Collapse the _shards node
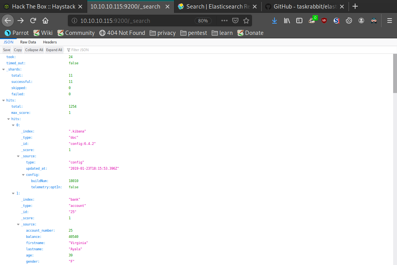 click(x=3, y=69)
